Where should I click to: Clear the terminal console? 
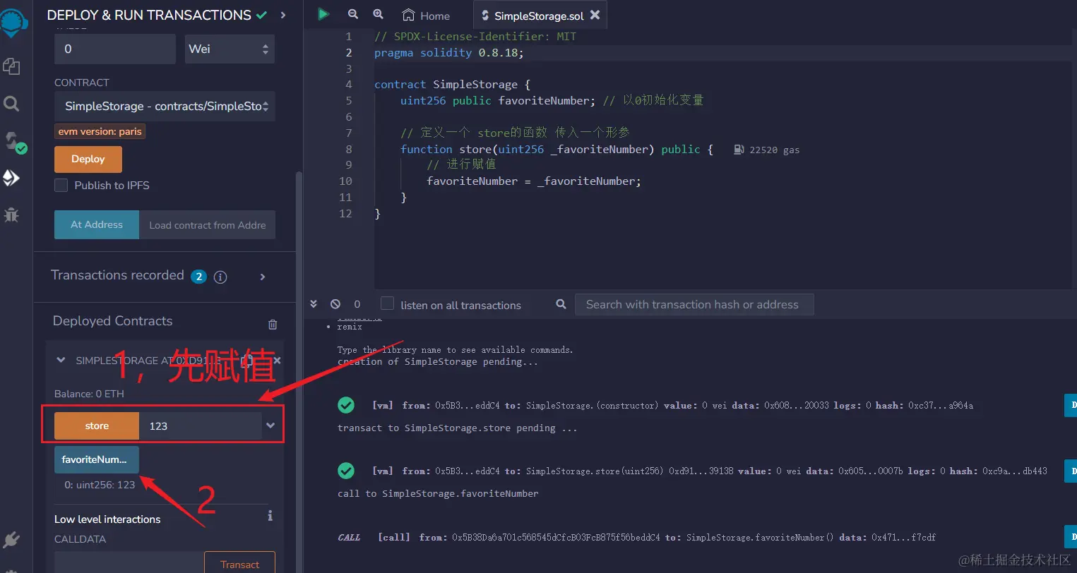(335, 304)
